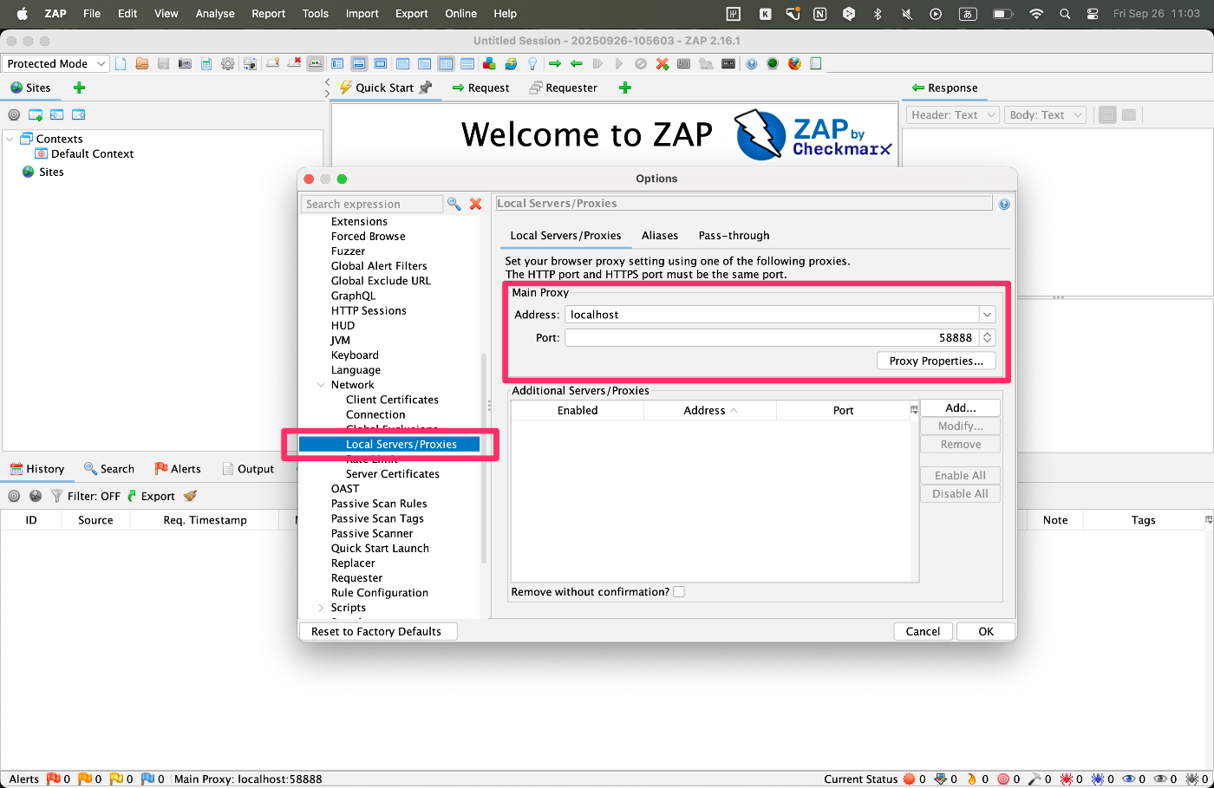Switch to the Pass-through tab
The height and width of the screenshot is (788, 1214).
[734, 236]
